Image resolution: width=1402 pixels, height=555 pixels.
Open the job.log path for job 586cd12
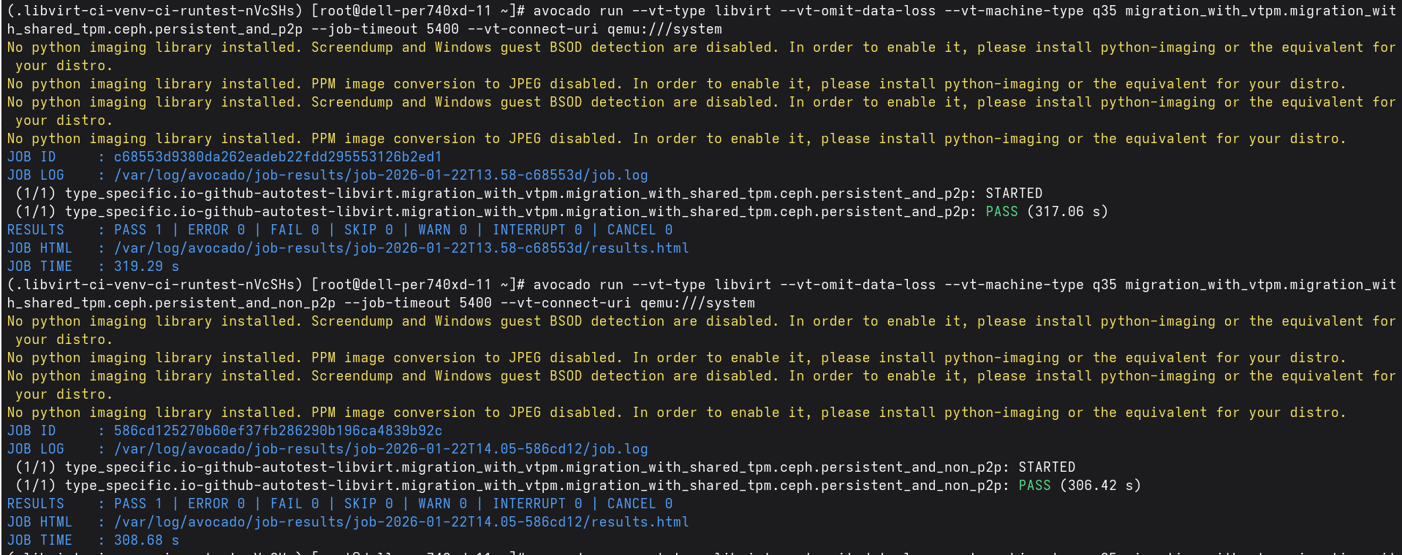[x=380, y=449]
